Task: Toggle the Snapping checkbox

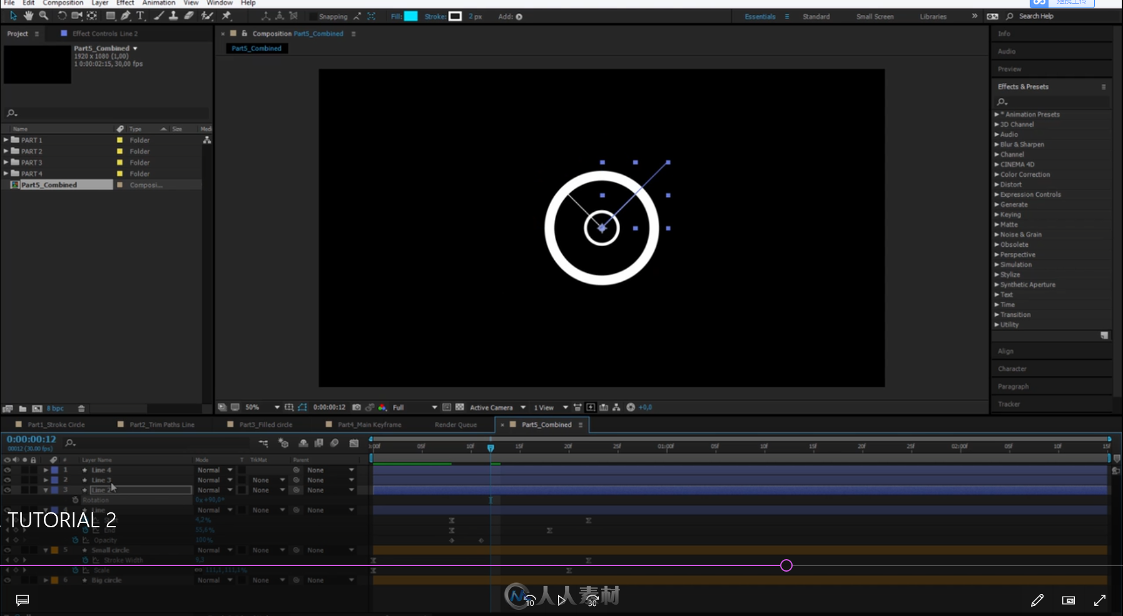Action: (x=313, y=17)
